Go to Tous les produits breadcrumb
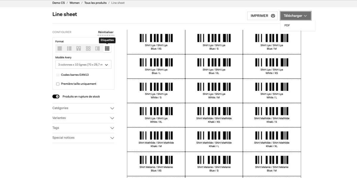 click(95, 3)
